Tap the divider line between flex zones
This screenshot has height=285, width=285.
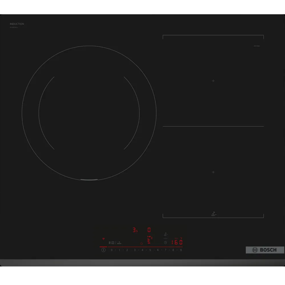[x=213, y=126]
